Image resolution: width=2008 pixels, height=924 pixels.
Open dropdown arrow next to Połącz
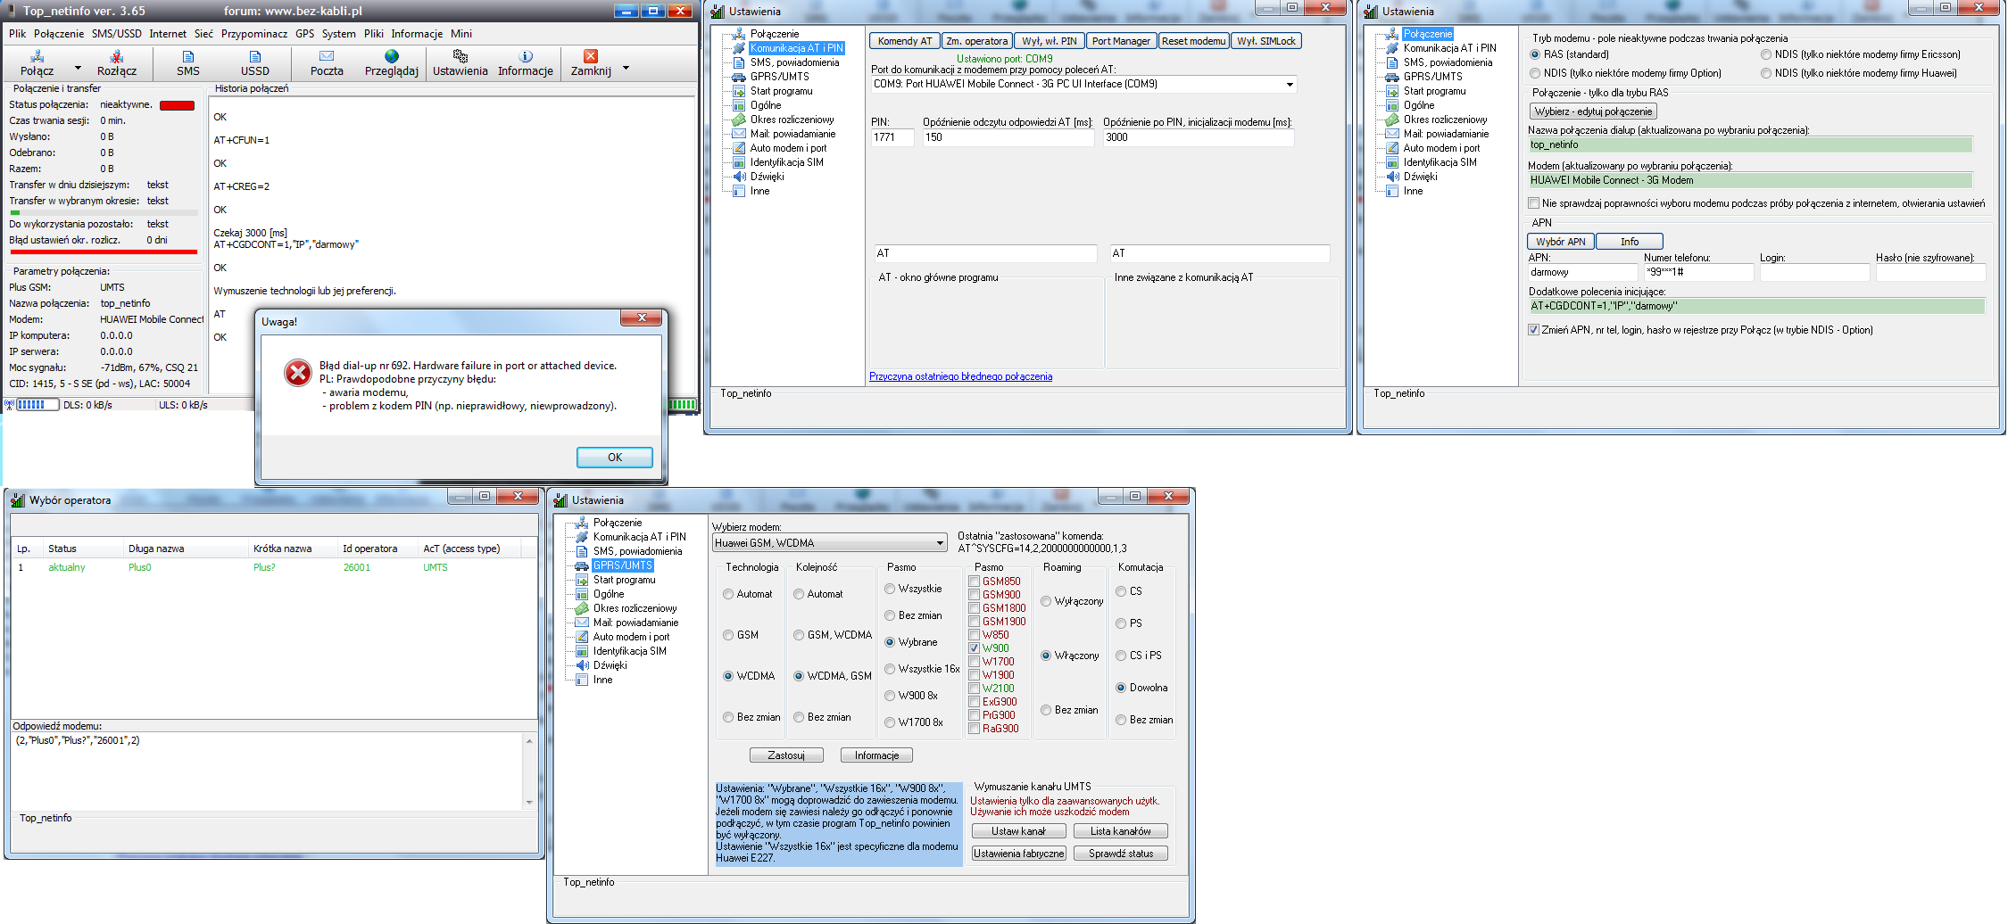pyautogui.click(x=78, y=69)
